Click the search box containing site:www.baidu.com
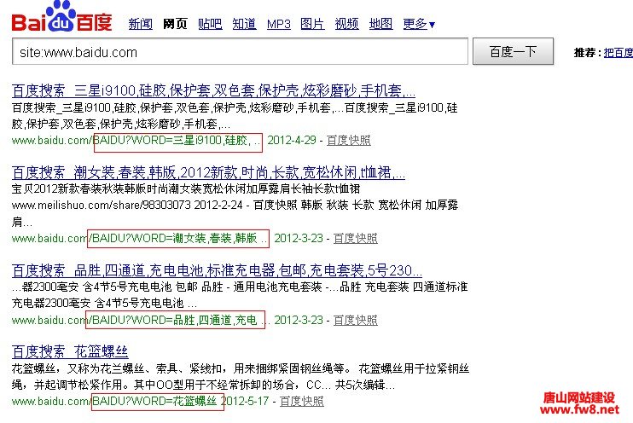 (x=240, y=52)
